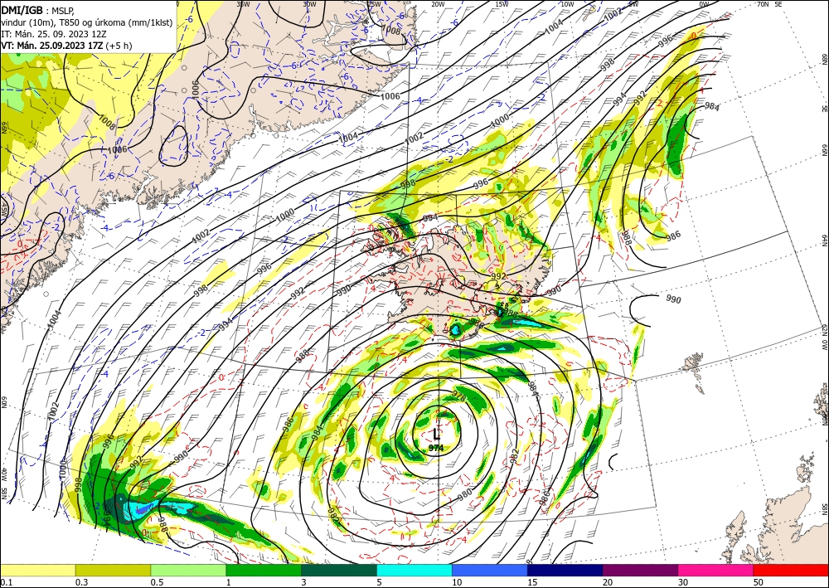
Task: Click the "30" legend scale value
Action: click(x=683, y=582)
